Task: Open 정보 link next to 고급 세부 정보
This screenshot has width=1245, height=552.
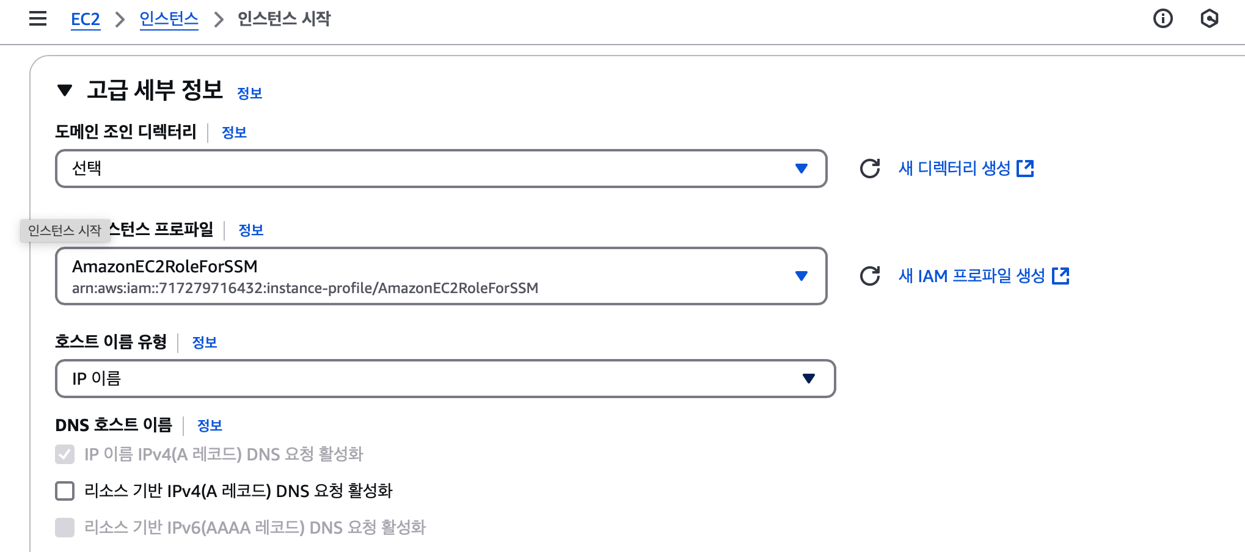Action: tap(249, 93)
